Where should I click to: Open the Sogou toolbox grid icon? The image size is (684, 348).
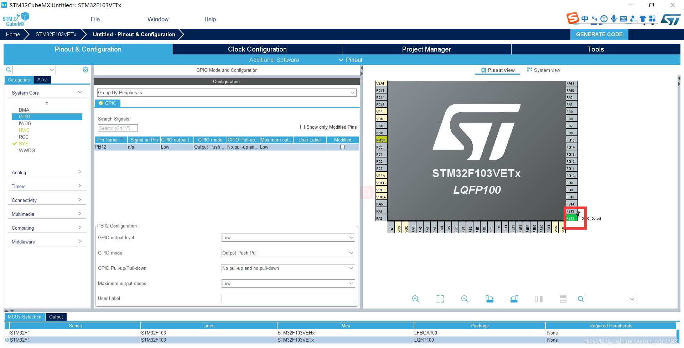pos(652,18)
